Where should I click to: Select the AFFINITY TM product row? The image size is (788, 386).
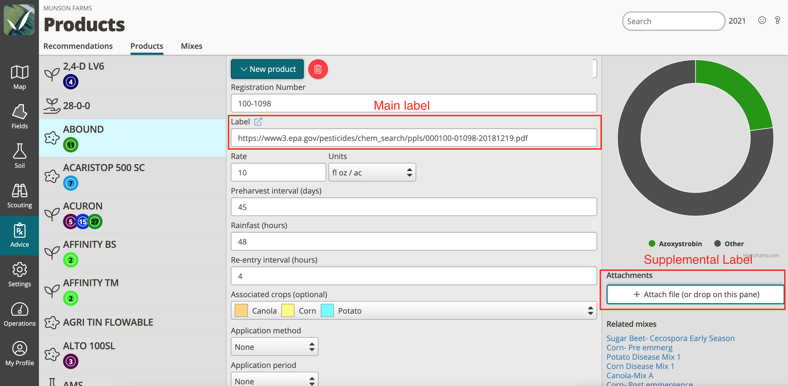(x=132, y=292)
